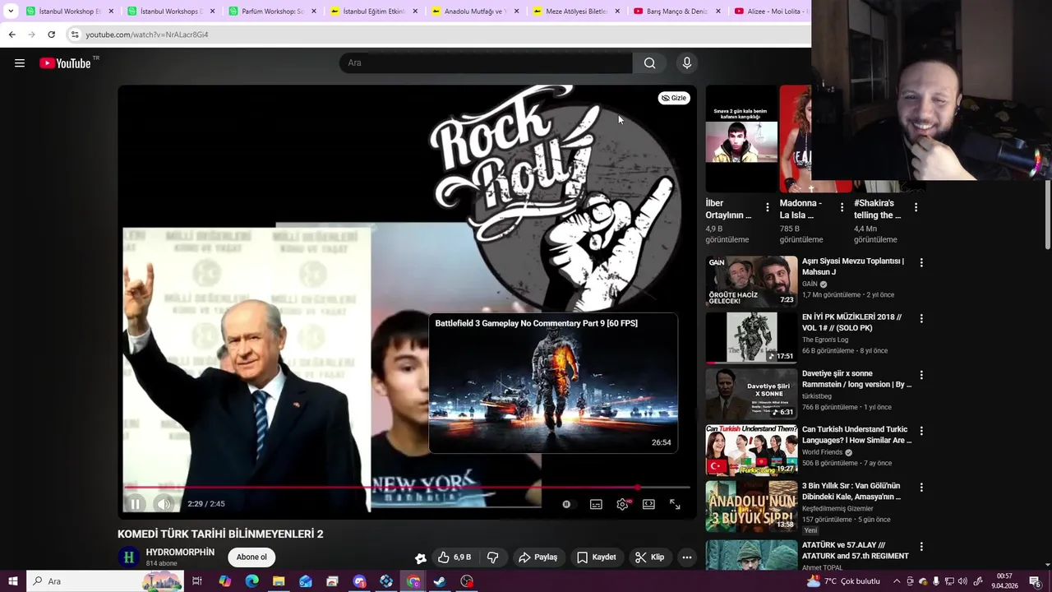Close the Parfüm Workshop tab
The width and height of the screenshot is (1052, 592).
(314, 12)
